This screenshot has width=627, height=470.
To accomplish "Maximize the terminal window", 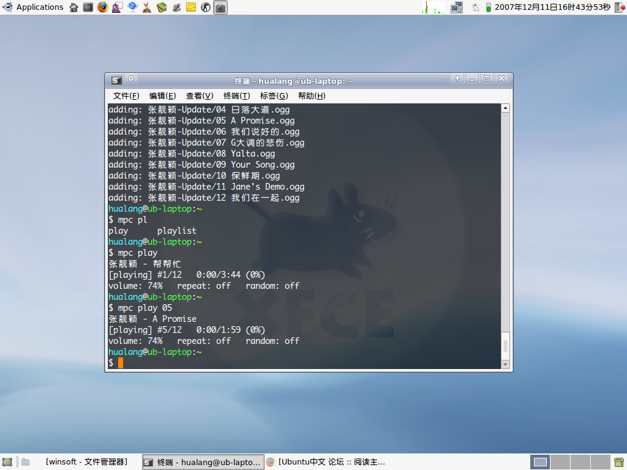I will click(487, 78).
